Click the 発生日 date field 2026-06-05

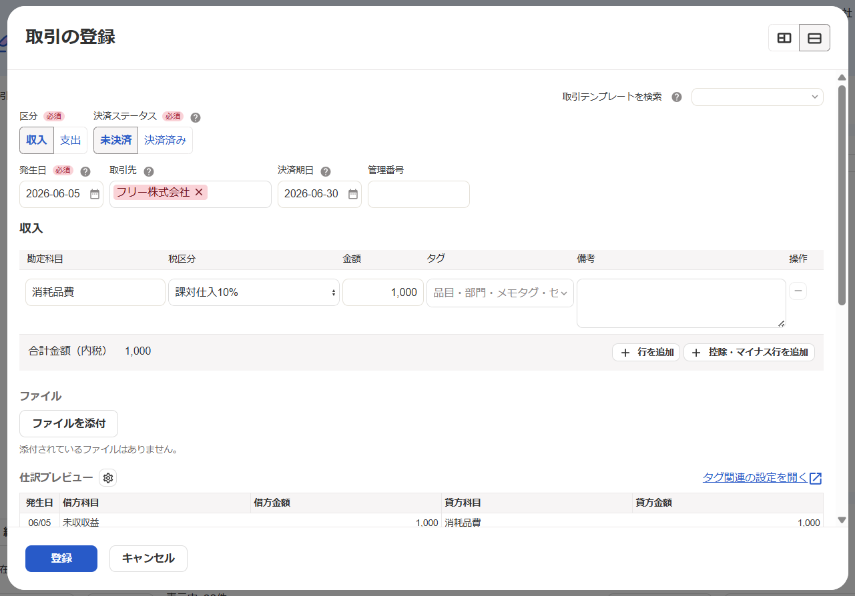point(61,194)
